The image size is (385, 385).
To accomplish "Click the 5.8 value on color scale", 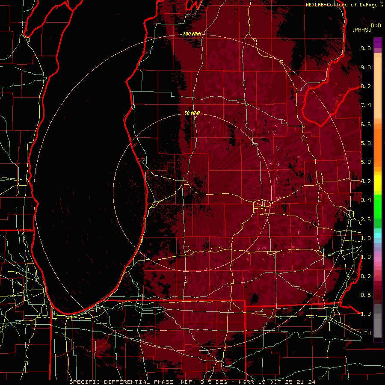I will 366,143.
